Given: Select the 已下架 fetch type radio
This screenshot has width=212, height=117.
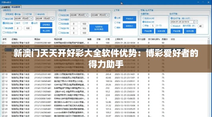Looking at the screenshot, I should coord(25,14).
